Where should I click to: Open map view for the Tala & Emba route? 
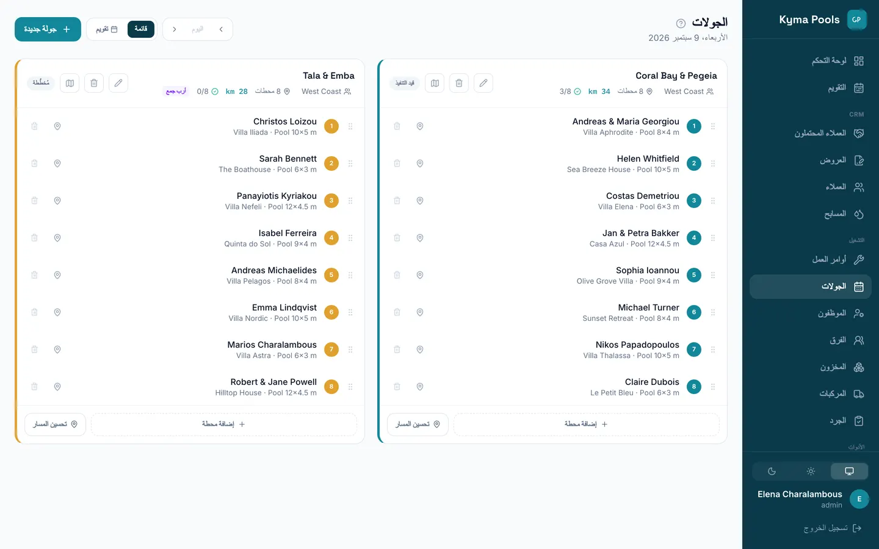pyautogui.click(x=70, y=83)
